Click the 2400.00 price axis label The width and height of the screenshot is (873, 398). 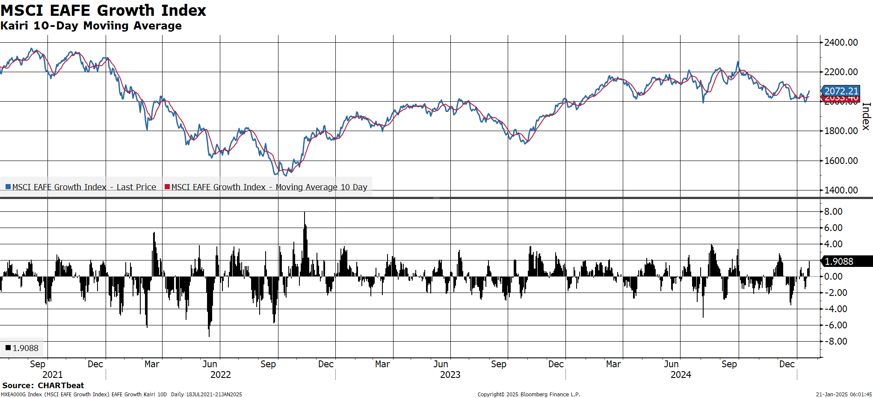click(841, 42)
